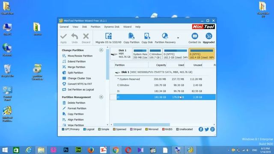This screenshot has width=274, height=154.
Task: Select Merge Partition action
Action: click(x=74, y=67)
